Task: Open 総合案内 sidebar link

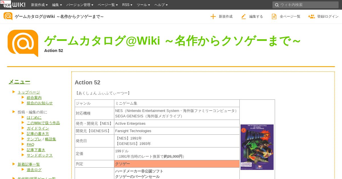Action: [34, 97]
